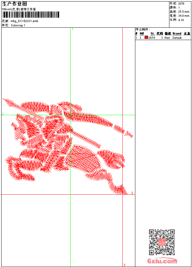Click the stitch count value 2076
Image resolution: width=192 pixels, height=267 pixels.
click(181, 4)
